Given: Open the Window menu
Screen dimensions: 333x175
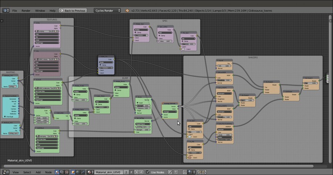Looking at the screenshot, I should 40,11.
